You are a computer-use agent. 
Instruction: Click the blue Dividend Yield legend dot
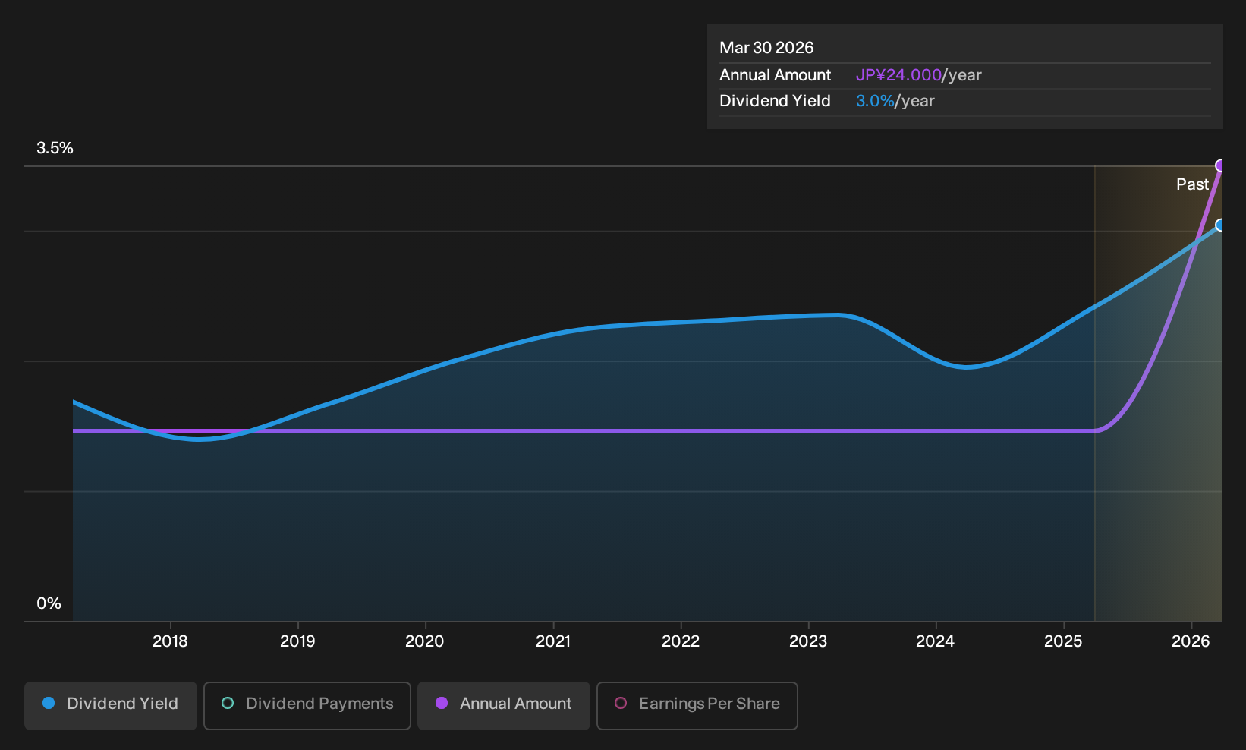click(49, 703)
